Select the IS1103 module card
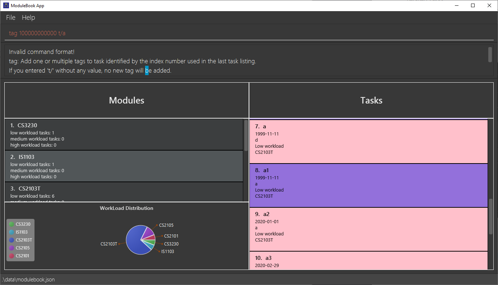 pos(124,166)
